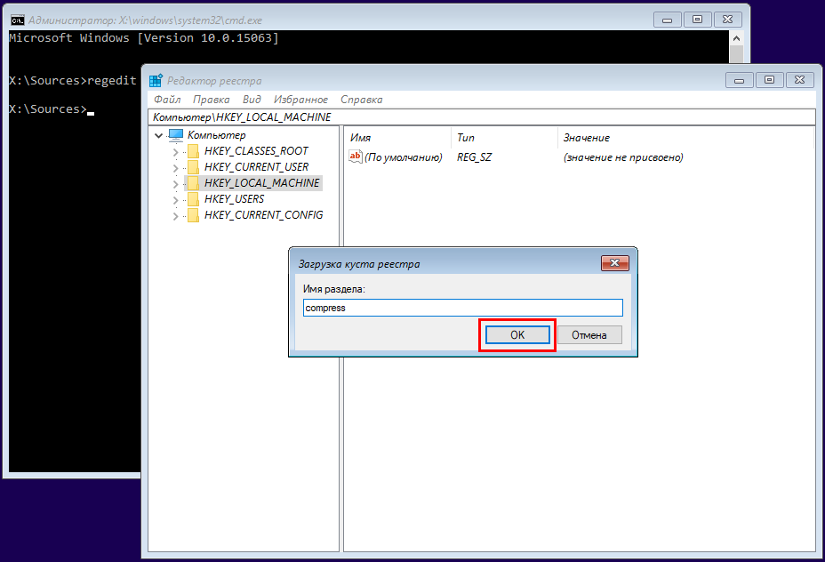Click the REG_SZ type cell
This screenshot has width=825, height=562.
474,157
